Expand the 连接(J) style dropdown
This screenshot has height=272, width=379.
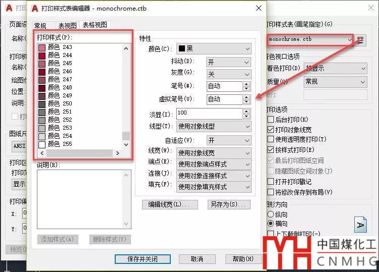tap(214, 176)
